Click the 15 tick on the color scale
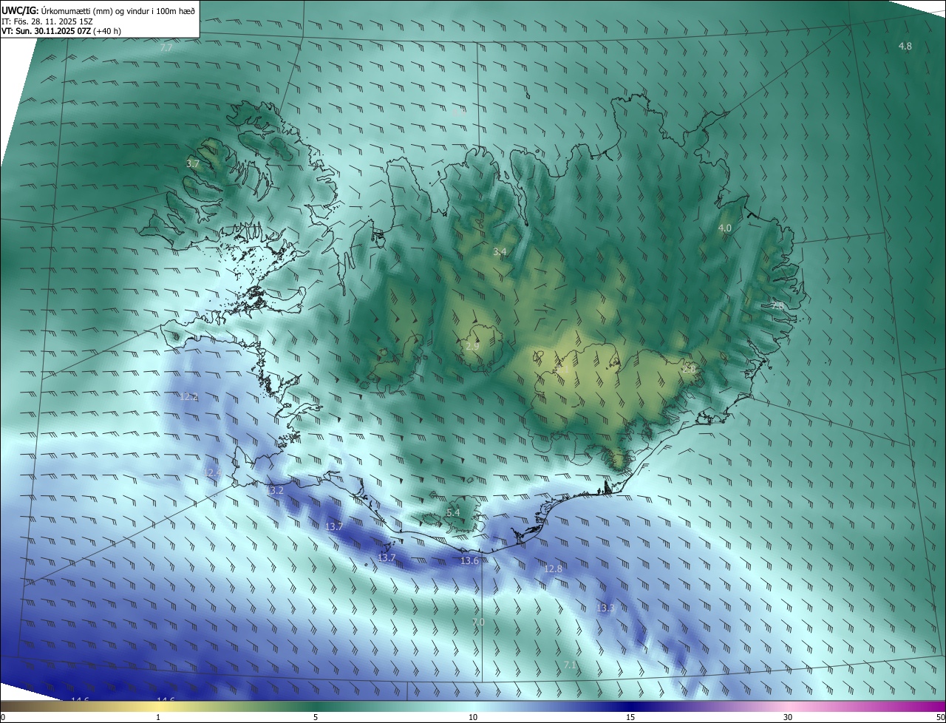946x723 pixels. coord(630,717)
